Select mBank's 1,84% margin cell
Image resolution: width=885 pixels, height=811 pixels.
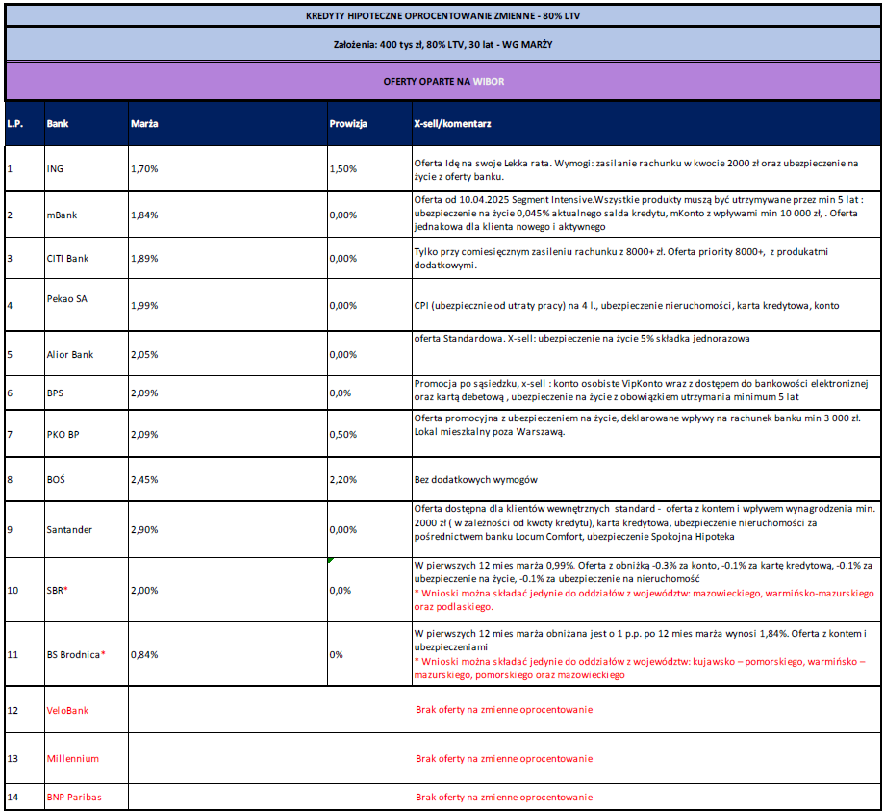(x=144, y=215)
